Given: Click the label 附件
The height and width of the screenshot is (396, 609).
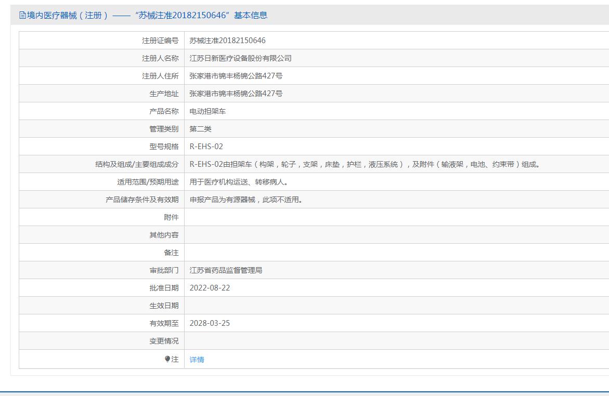Looking at the screenshot, I should 171,217.
